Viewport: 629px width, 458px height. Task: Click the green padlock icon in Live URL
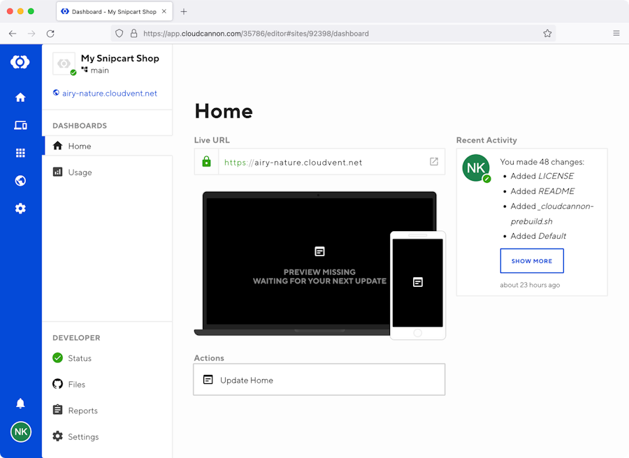tap(207, 161)
